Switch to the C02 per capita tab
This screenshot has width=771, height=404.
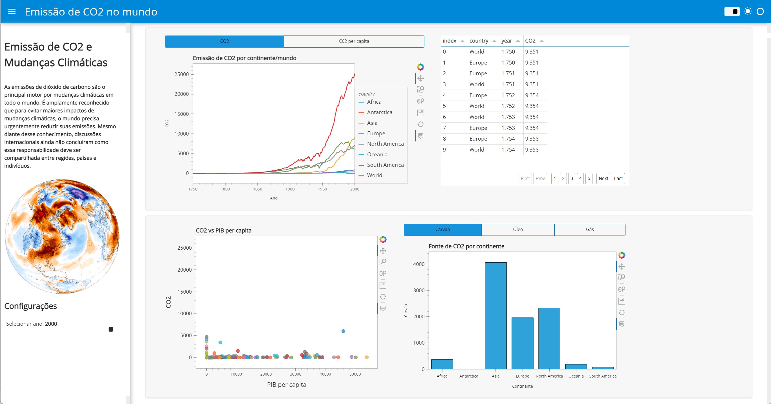[354, 41]
